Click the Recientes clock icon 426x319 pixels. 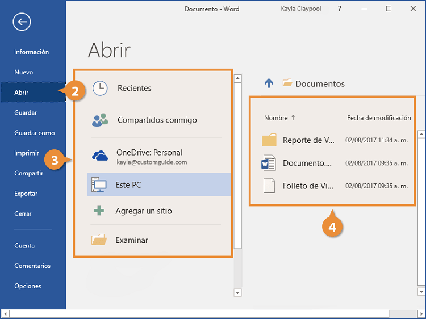[100, 88]
